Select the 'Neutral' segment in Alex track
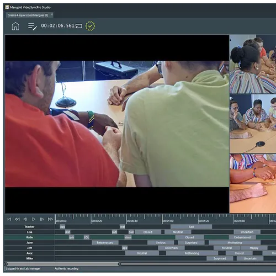This screenshot has height=276, width=276. pos(142,253)
